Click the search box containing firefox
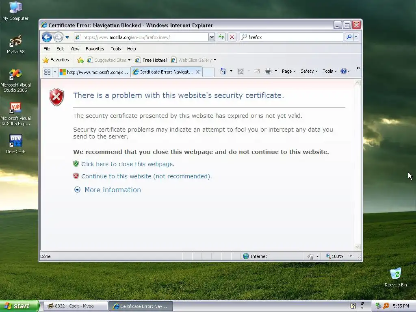Viewport: 416px width, 312px height. [291, 37]
